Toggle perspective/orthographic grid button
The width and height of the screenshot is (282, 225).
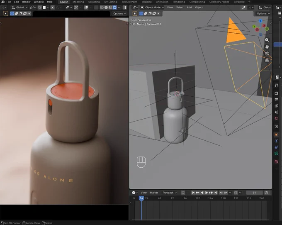point(267,60)
